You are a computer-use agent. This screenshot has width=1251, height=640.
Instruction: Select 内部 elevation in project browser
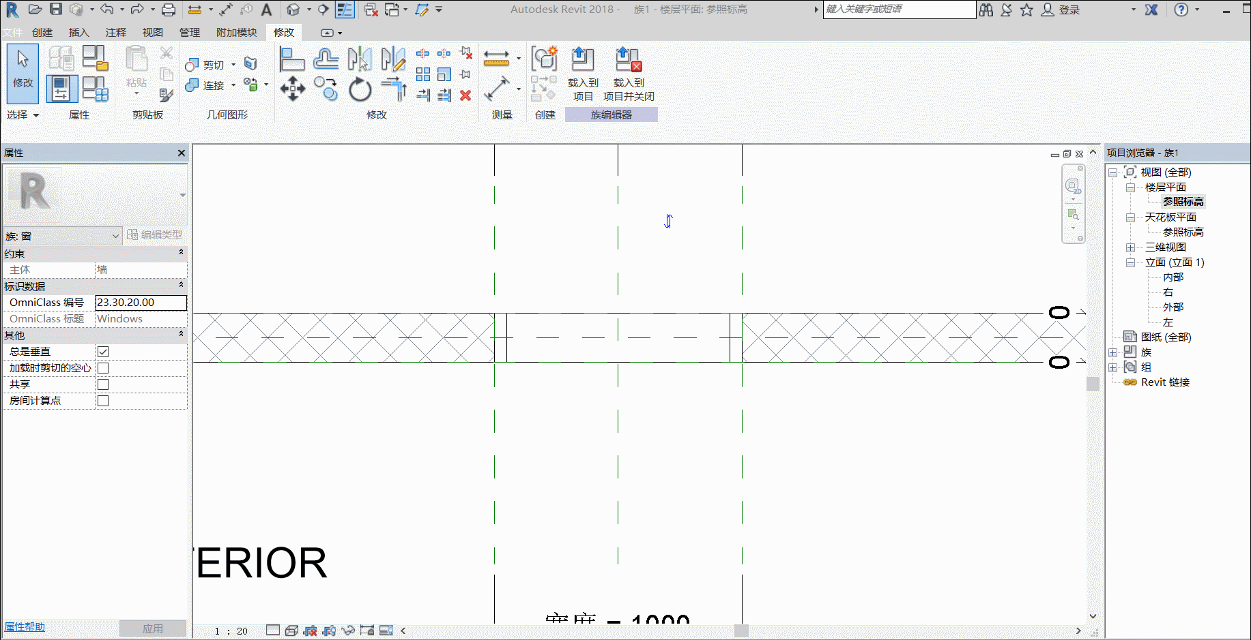tap(1173, 277)
